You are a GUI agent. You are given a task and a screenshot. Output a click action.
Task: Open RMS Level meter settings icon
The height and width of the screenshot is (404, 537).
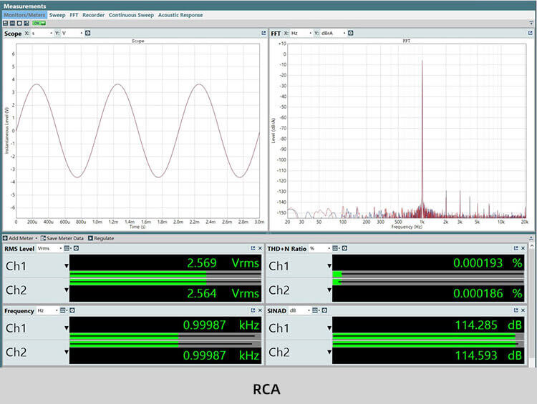[74, 248]
